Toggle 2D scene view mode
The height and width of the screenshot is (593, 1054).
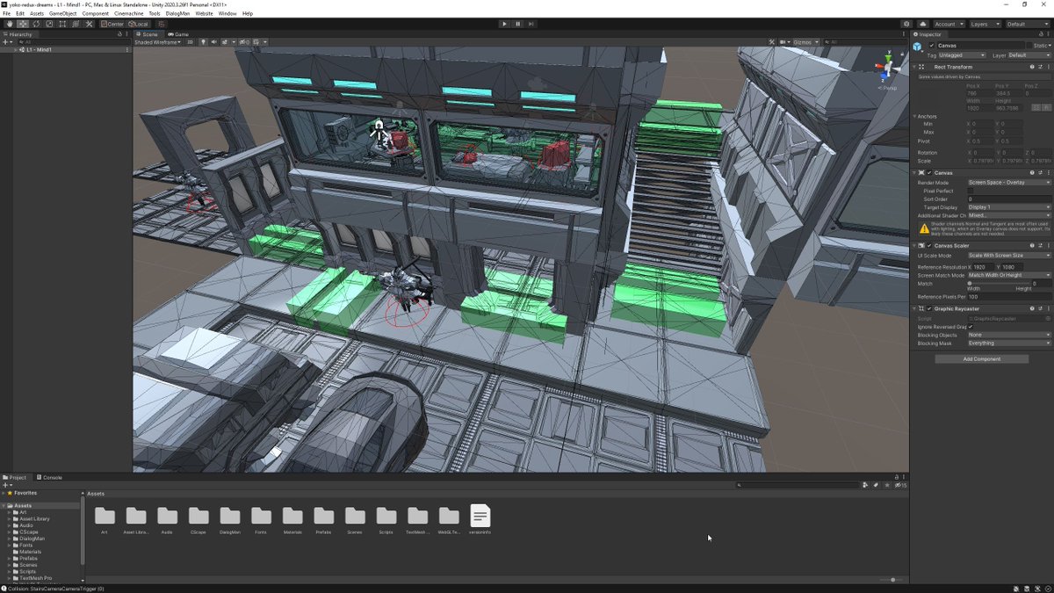coord(191,42)
